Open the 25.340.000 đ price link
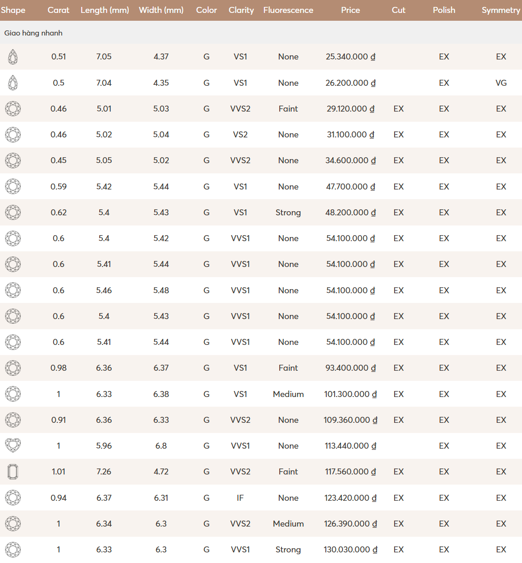Image resolution: width=522 pixels, height=563 pixels. coord(351,57)
